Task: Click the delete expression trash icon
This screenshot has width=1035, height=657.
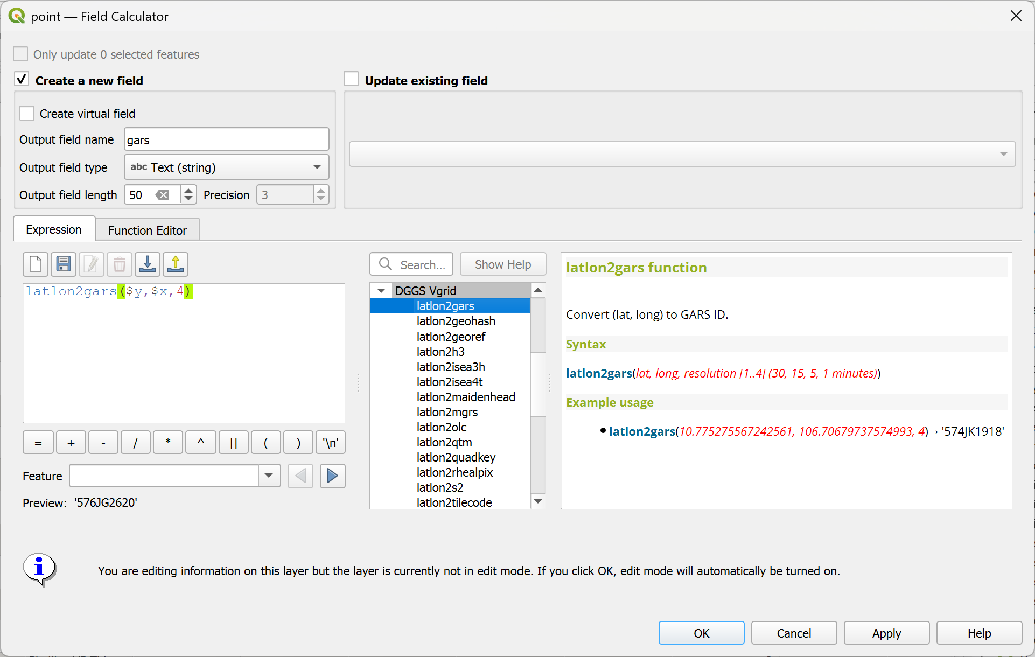Action: pyautogui.click(x=120, y=264)
